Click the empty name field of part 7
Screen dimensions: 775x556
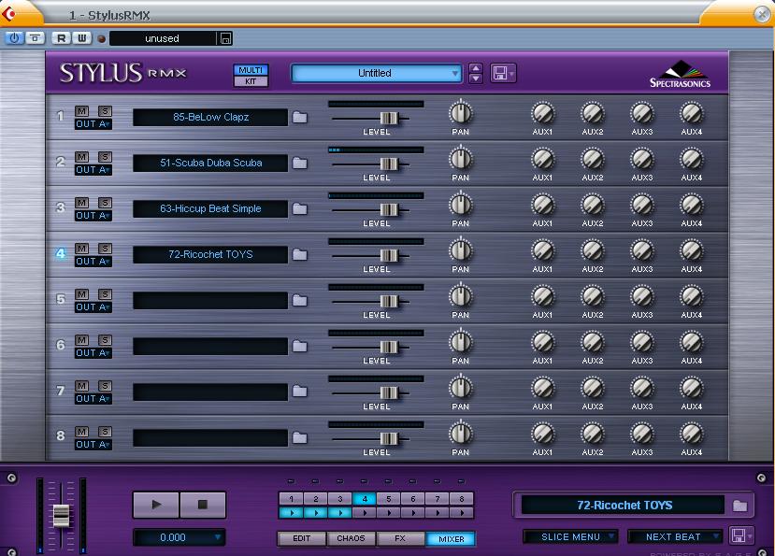pos(210,392)
